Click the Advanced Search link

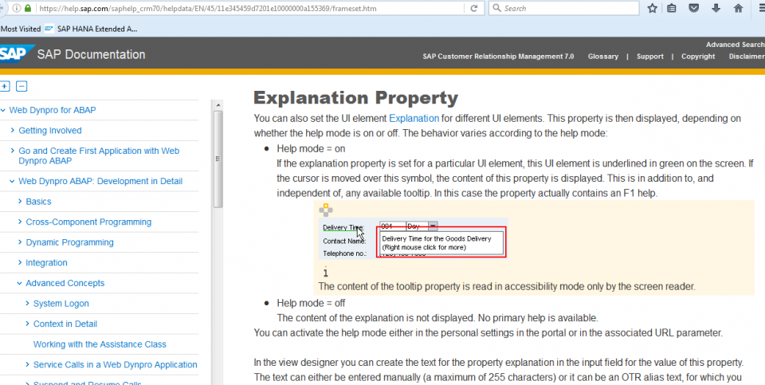pos(735,45)
